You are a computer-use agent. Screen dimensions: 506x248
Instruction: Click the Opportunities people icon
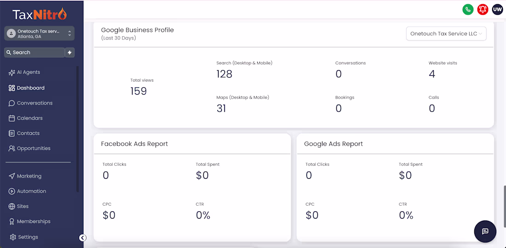pos(11,148)
